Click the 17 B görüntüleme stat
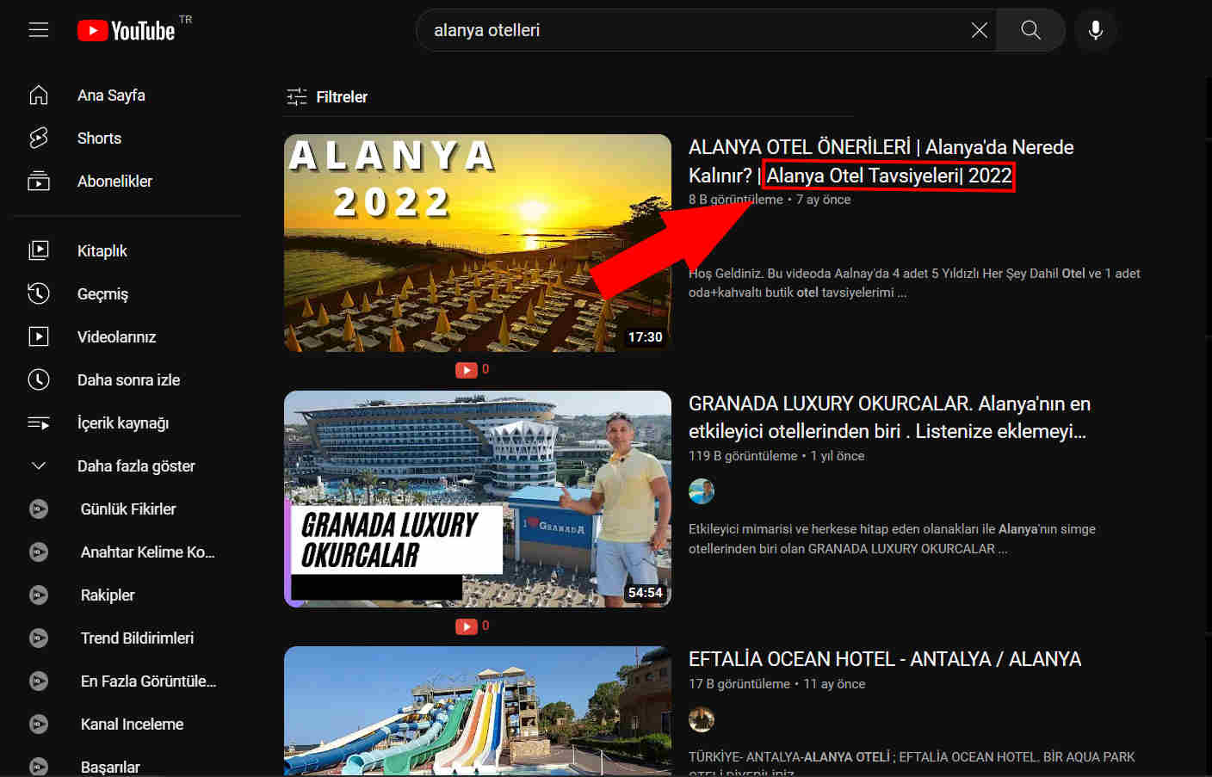1212x777 pixels. coord(739,683)
